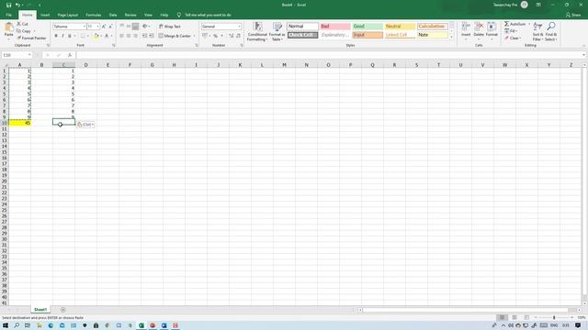The width and height of the screenshot is (588, 330).
Task: Open the Font name dropdown
Action: coord(84,27)
